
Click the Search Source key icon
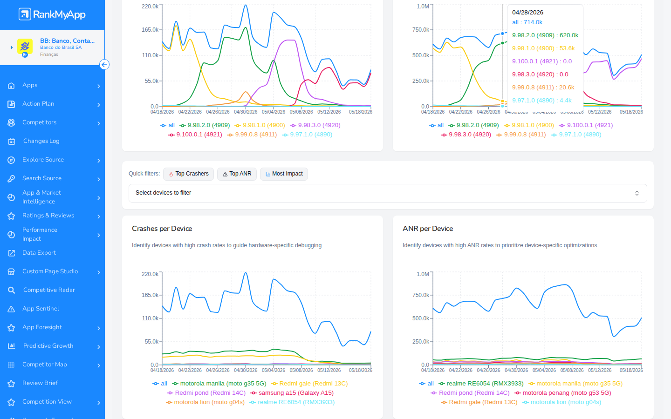[x=12, y=178]
